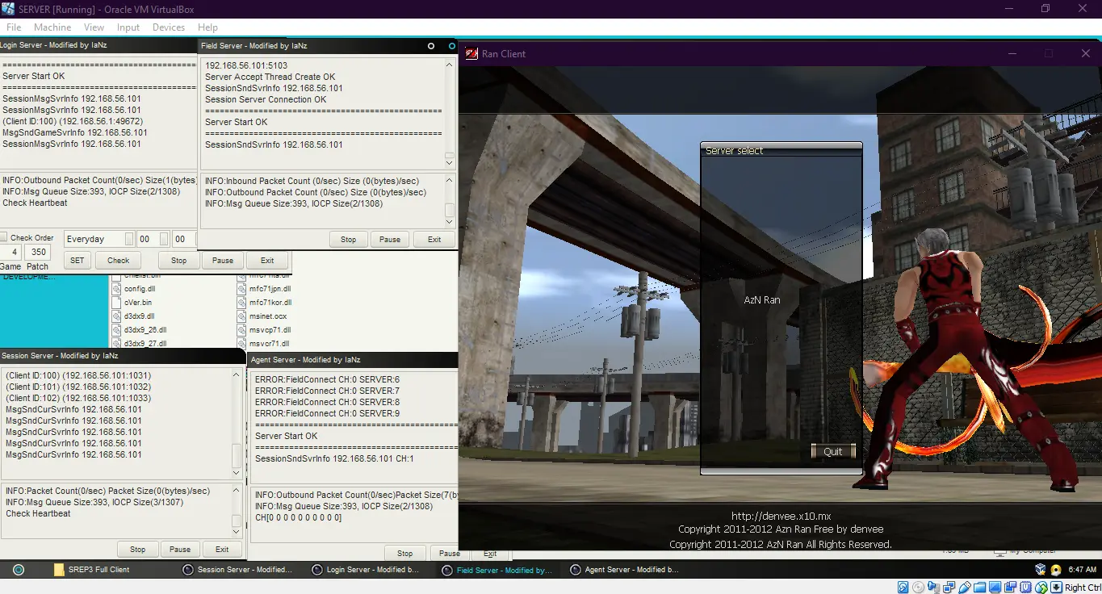Image resolution: width=1102 pixels, height=594 pixels.
Task: Pause the Login Server
Action: [x=223, y=261]
